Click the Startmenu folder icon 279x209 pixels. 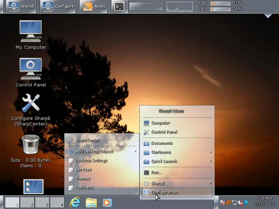pyautogui.click(x=146, y=153)
